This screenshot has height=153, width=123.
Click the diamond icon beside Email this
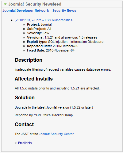16,143
